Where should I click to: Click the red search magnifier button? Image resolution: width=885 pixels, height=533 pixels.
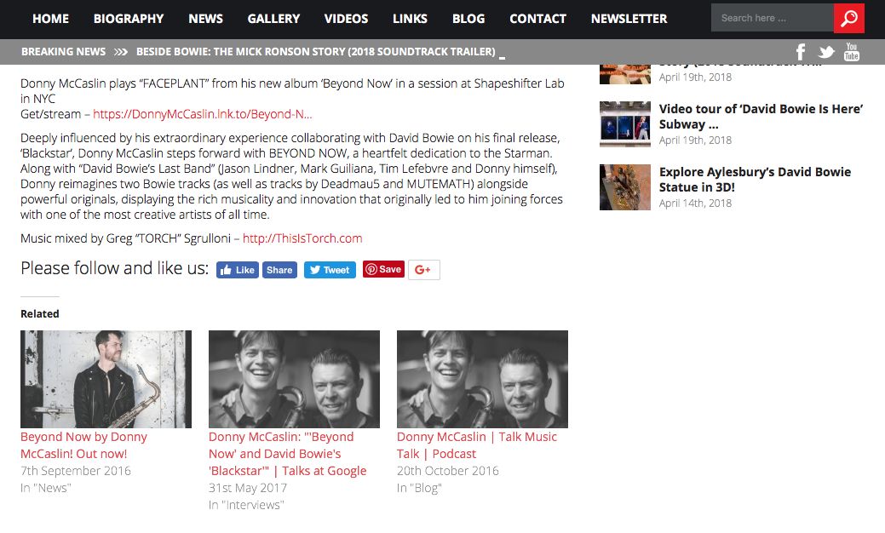pyautogui.click(x=849, y=18)
